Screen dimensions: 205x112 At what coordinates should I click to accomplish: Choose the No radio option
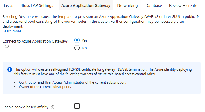point(77,48)
